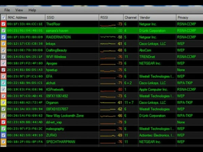The width and height of the screenshot is (203, 152).
Task: Sort by Privacy column header
Action: pos(189,18)
